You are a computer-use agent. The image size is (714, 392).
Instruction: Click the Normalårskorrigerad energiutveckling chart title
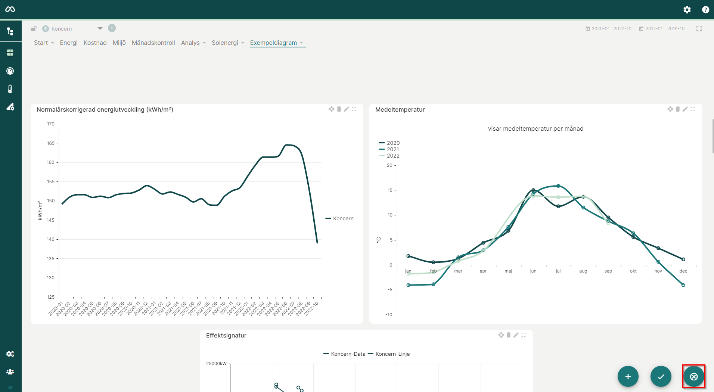click(x=105, y=109)
